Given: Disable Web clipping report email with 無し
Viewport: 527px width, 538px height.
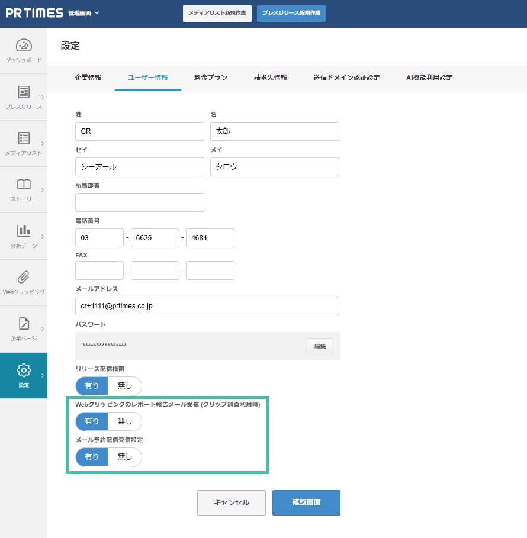Looking at the screenshot, I should 125,421.
